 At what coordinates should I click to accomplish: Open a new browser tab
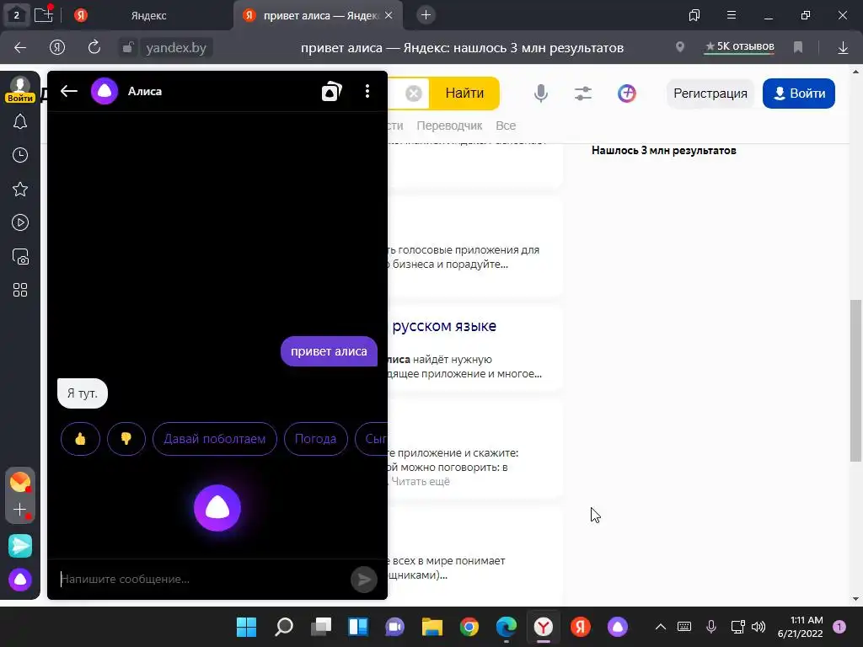[x=426, y=15]
